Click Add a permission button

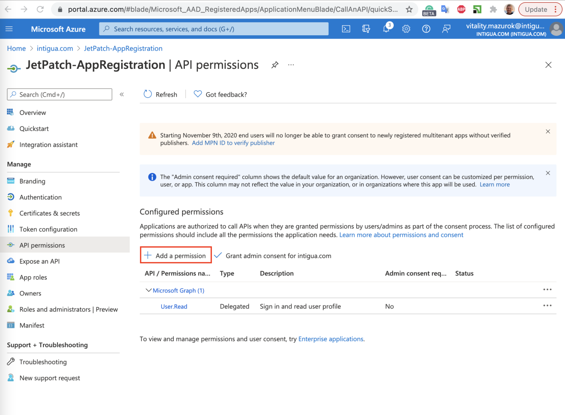point(176,255)
